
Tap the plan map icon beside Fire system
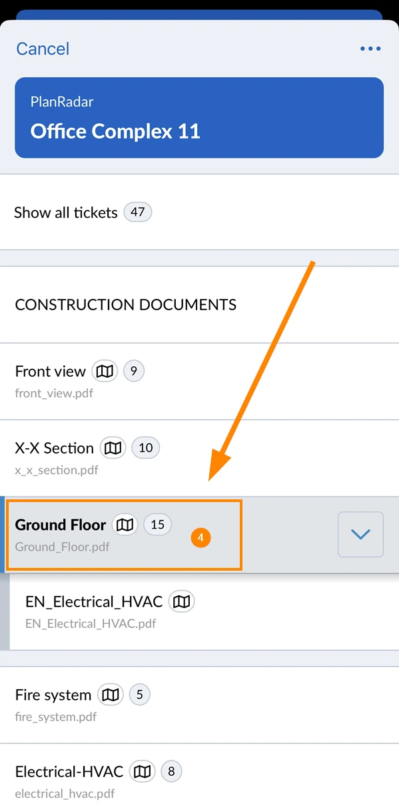[111, 695]
